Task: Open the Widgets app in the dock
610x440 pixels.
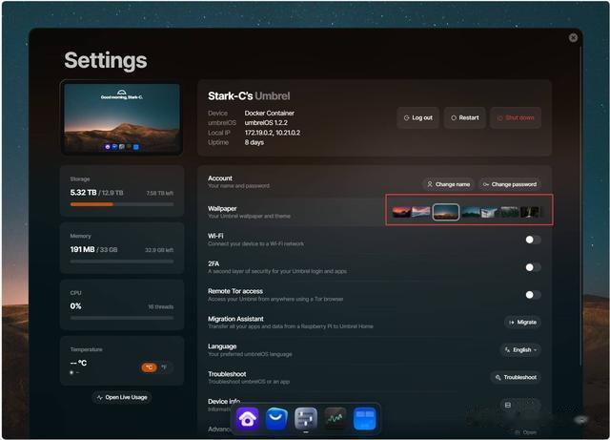Action: 364,419
